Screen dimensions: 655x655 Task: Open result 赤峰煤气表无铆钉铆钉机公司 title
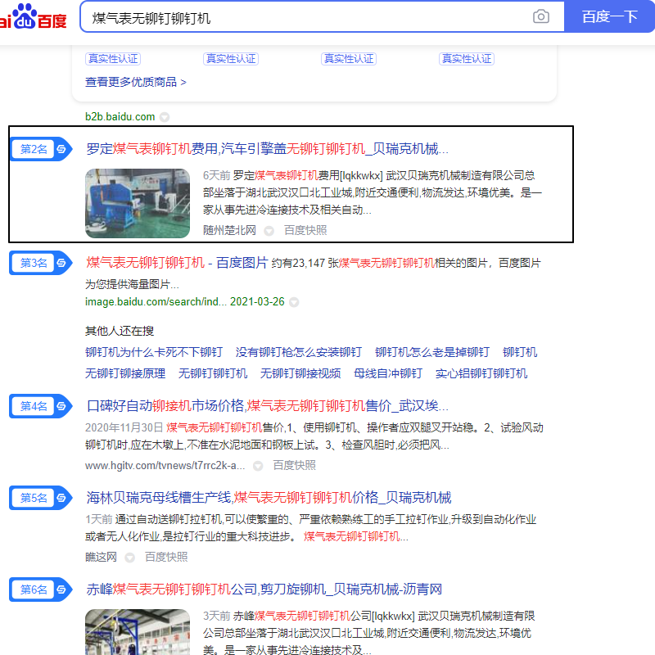[264, 589]
